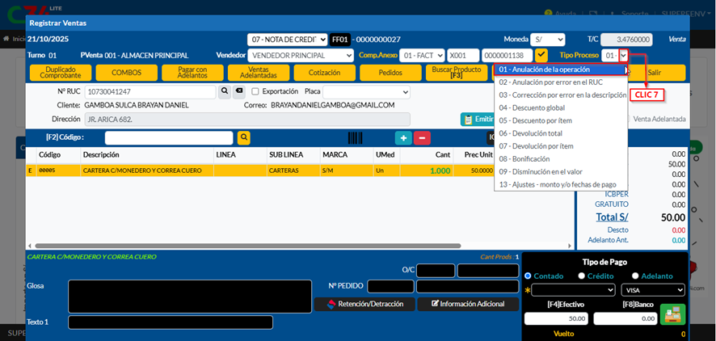Select '04 - Descuento global' option
Screen dimensions: 716x341
[x=531, y=107]
